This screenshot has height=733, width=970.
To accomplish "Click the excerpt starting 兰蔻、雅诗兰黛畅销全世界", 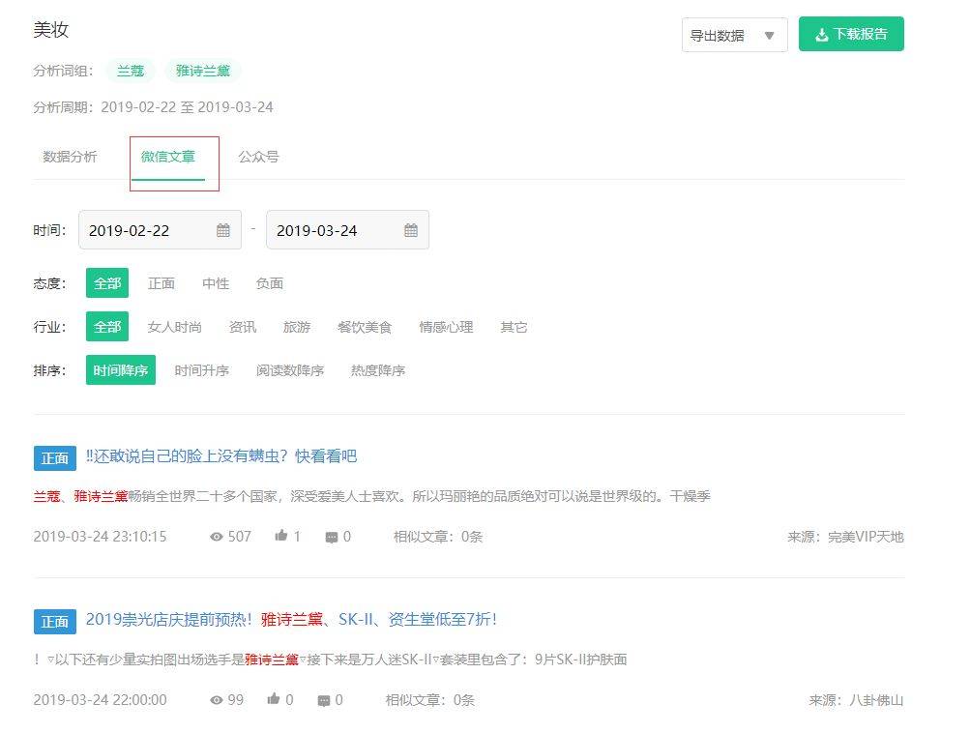I will tap(371, 496).
